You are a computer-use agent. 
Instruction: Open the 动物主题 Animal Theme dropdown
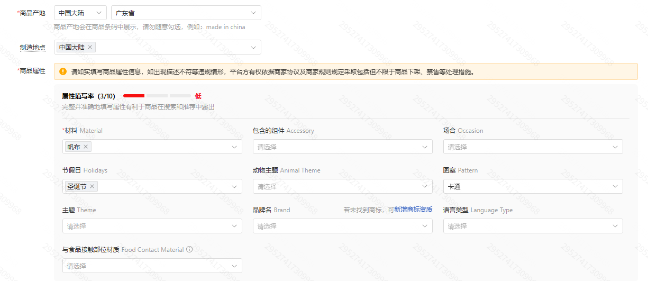click(343, 186)
